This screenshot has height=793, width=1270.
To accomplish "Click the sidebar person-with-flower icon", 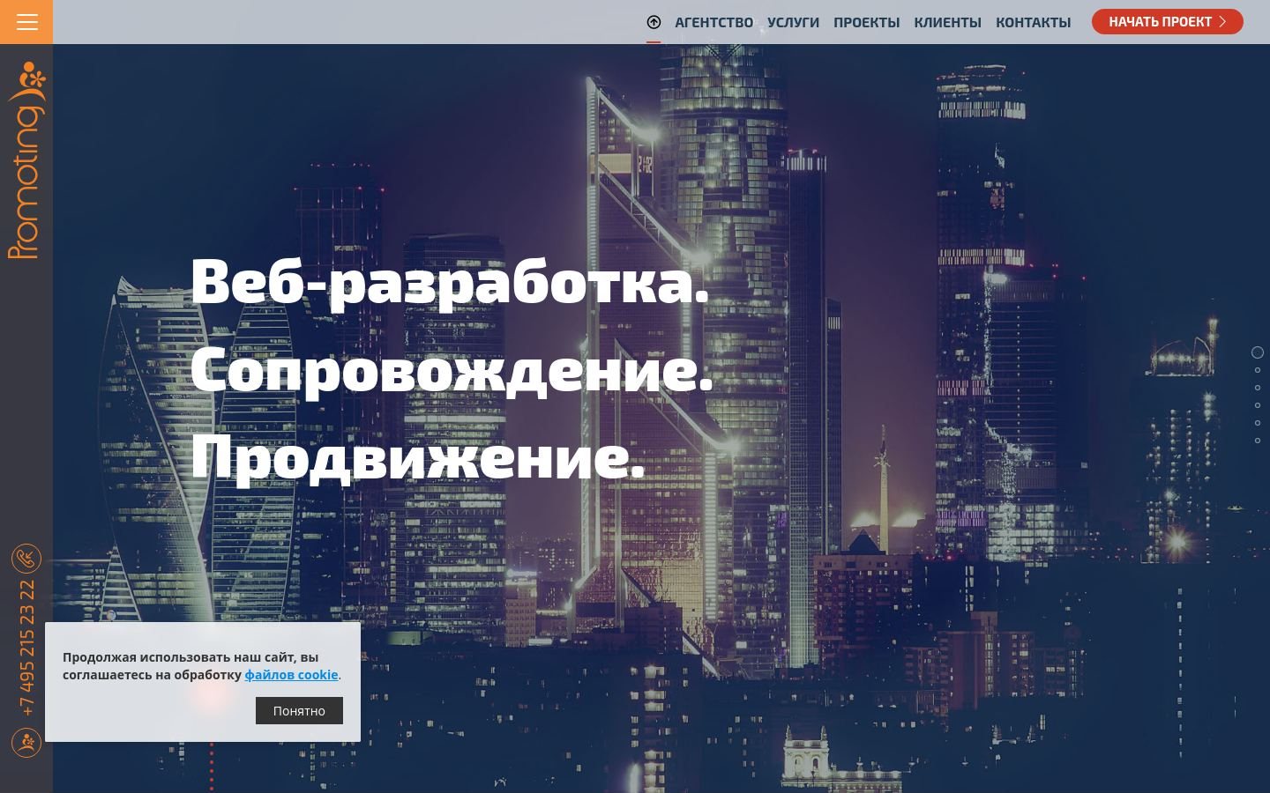I will coord(26,743).
